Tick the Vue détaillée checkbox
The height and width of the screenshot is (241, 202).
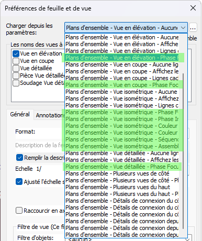coord(16,68)
